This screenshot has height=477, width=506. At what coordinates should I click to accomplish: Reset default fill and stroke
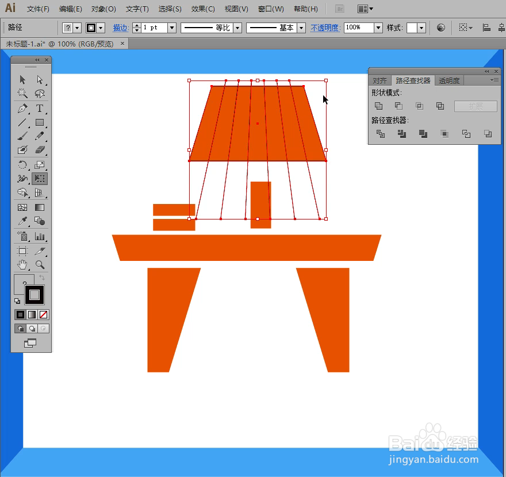point(17,301)
